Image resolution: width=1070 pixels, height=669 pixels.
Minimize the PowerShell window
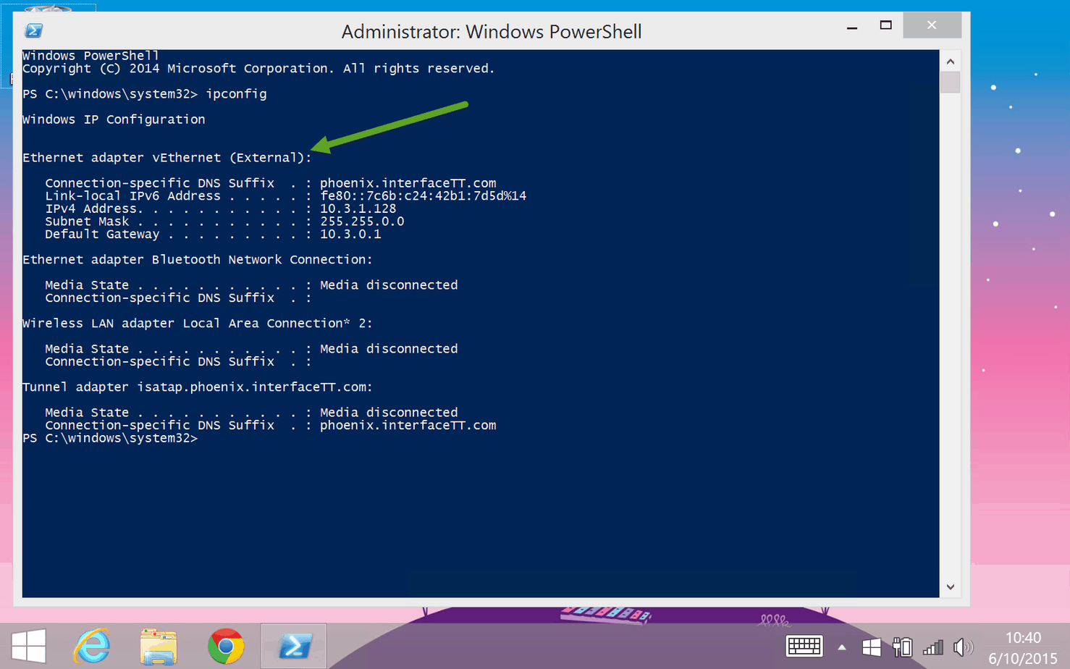[x=852, y=26]
